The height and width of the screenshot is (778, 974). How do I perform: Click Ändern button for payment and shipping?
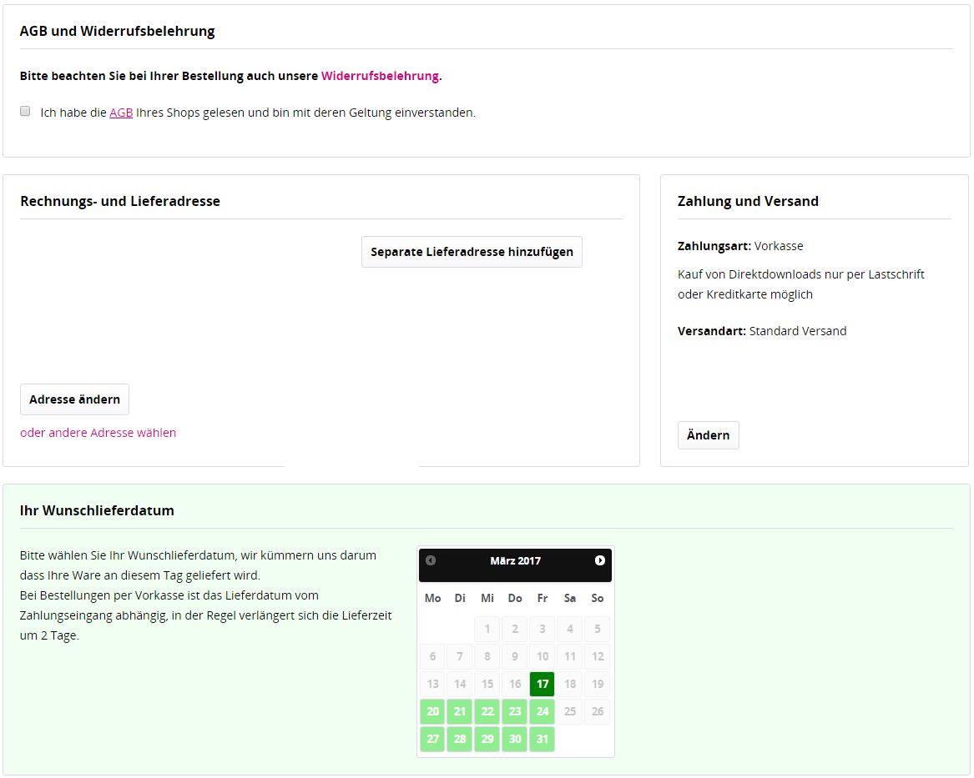coord(708,435)
